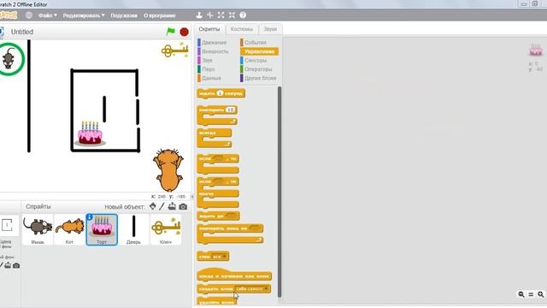
Task: Select the Shrink sprite tool in toolbar
Action: [x=232, y=15]
